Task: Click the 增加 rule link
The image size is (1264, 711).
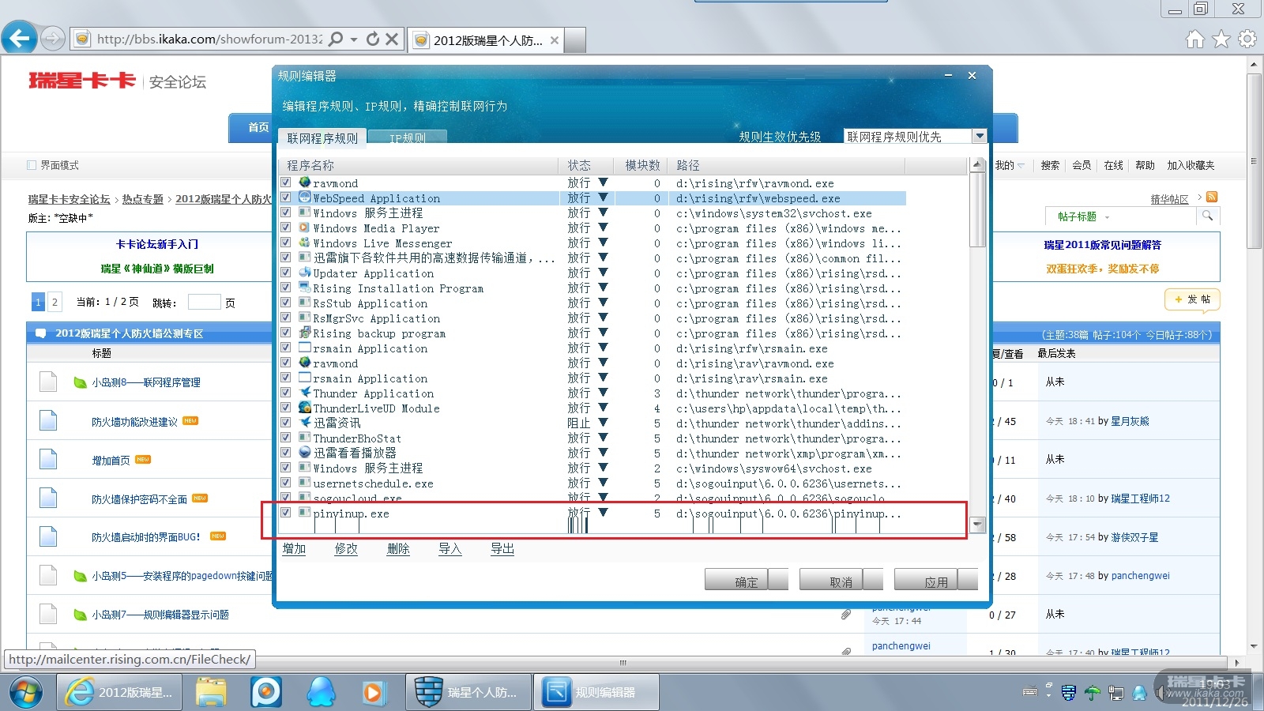Action: point(294,548)
